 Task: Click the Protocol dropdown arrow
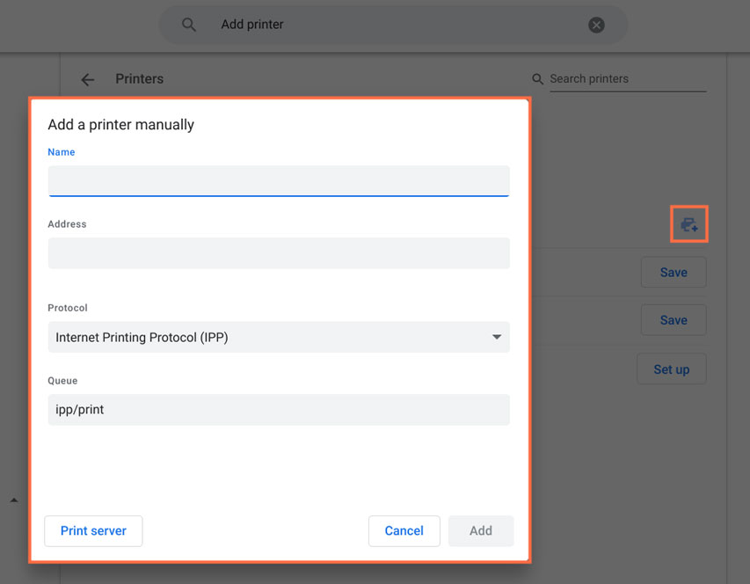(x=499, y=337)
